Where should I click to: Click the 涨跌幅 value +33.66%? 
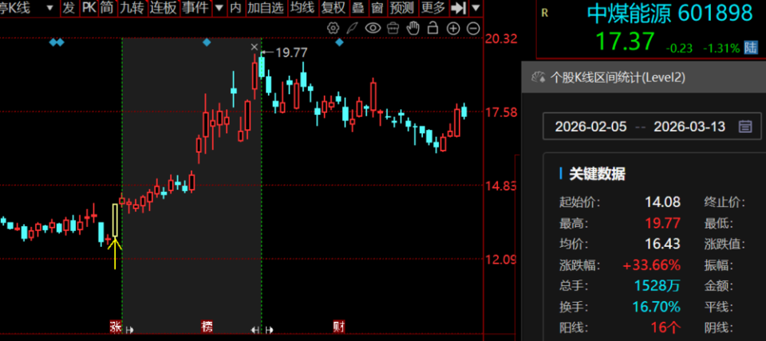651,265
